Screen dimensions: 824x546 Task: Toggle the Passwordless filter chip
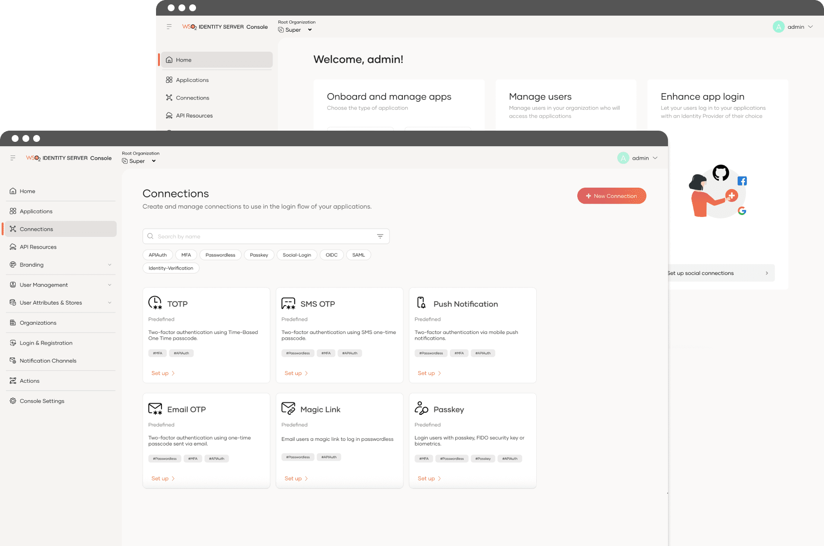(220, 255)
